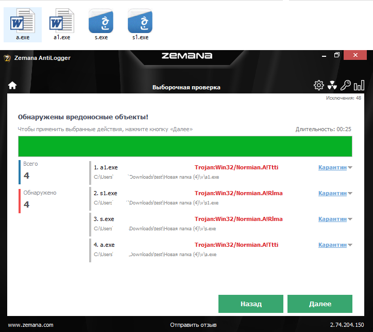This screenshot has width=373, height=332.
Task: Click Карантин link for s1.exe
Action: [x=332, y=193]
